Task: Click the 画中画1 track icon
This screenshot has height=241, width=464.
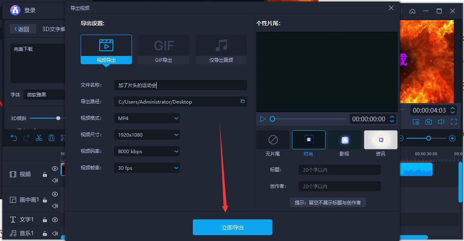Action: (13, 200)
